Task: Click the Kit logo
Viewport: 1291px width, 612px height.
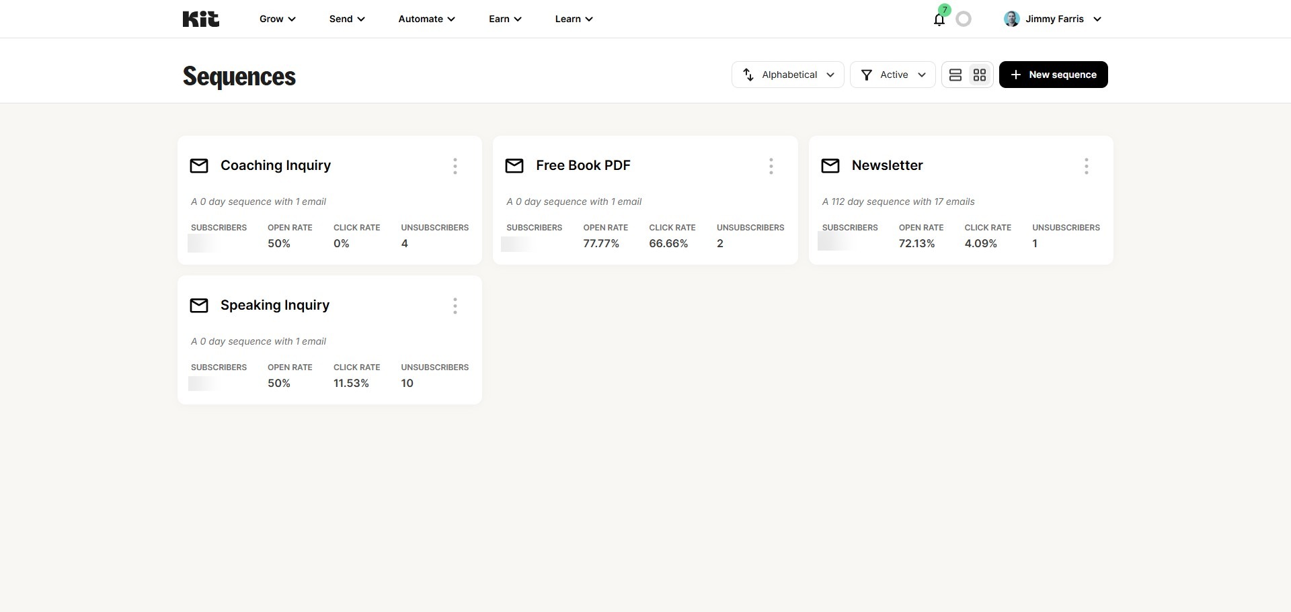Action: click(x=200, y=19)
